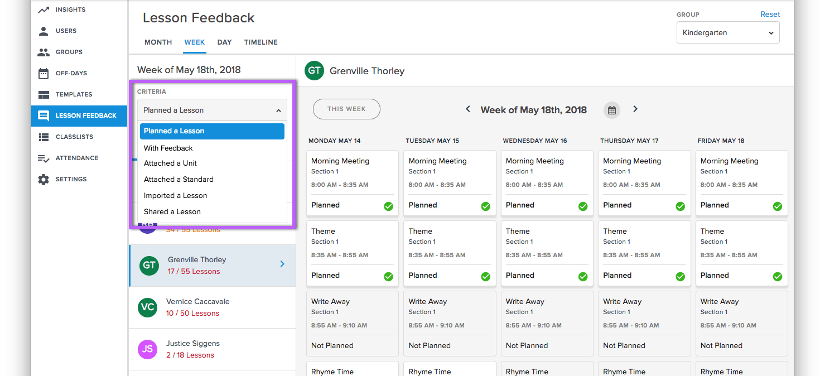Open Attendance in the sidebar
This screenshot has width=825, height=376.
click(x=79, y=158)
